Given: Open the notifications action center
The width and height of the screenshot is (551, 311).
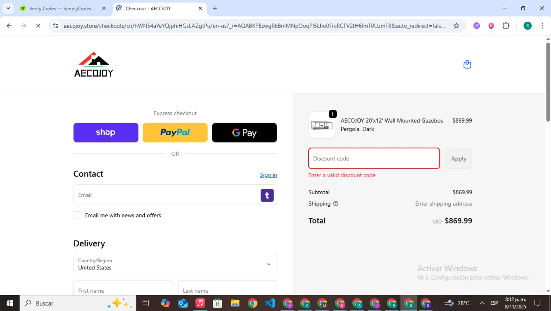Looking at the screenshot, I should [538, 303].
